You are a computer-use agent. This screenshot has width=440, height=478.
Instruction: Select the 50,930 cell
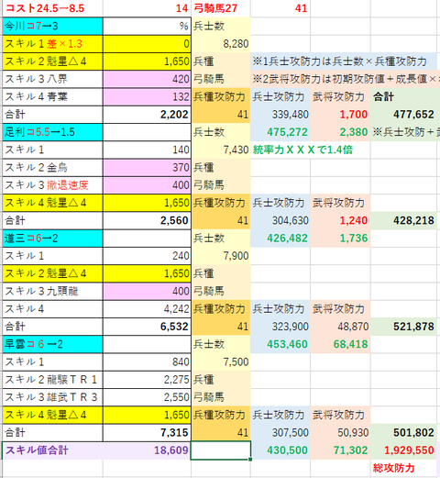[340, 433]
